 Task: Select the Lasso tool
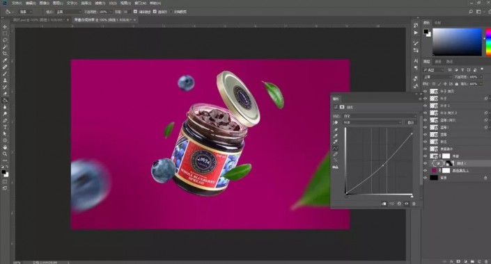(5, 40)
